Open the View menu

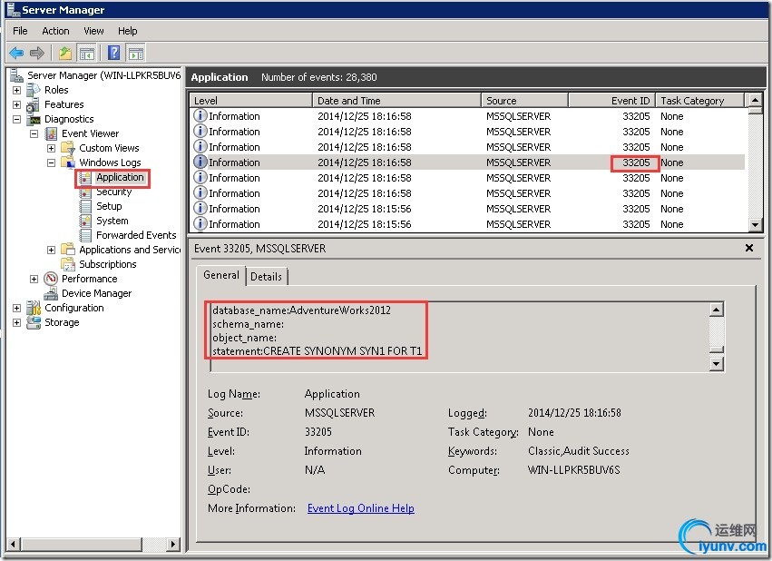93,31
